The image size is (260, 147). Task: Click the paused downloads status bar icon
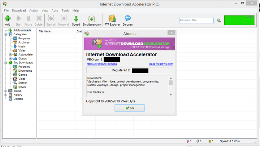[210, 141]
